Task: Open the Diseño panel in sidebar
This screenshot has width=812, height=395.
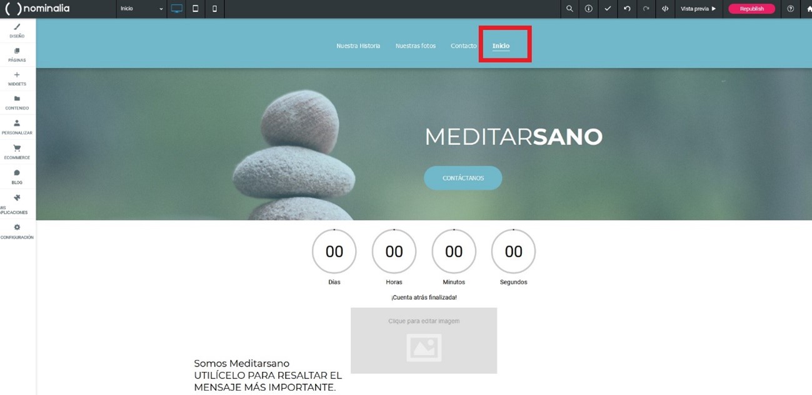Action: pyautogui.click(x=17, y=31)
